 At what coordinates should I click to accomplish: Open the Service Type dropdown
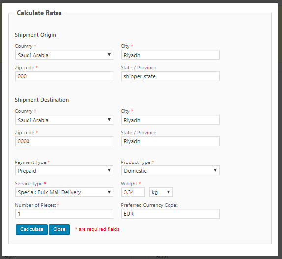coord(64,192)
